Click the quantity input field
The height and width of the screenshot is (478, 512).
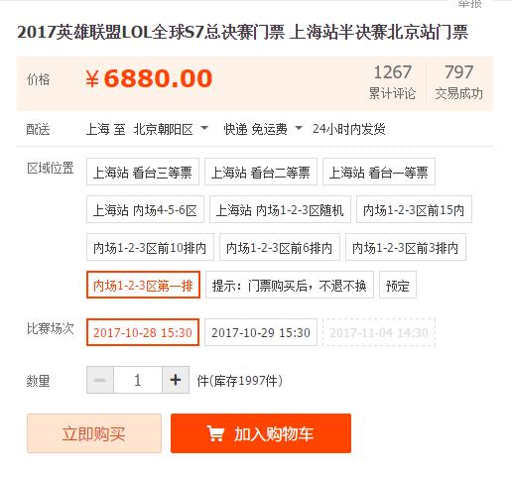tap(138, 380)
